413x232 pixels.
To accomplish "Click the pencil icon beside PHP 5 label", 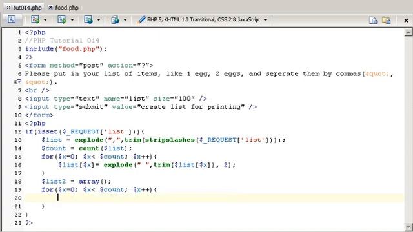I will (x=142, y=20).
